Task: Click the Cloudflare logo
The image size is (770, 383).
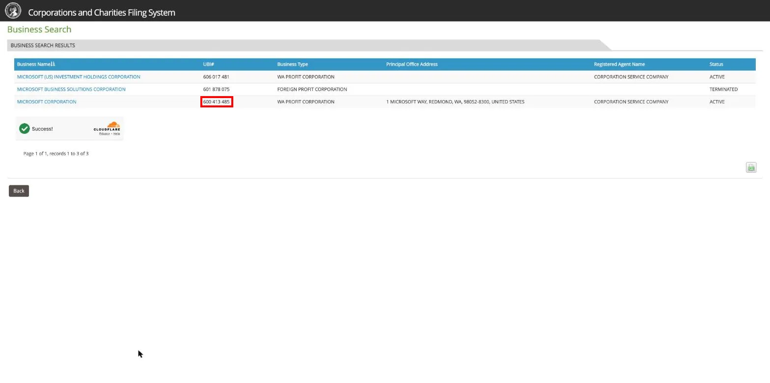Action: coord(107,127)
